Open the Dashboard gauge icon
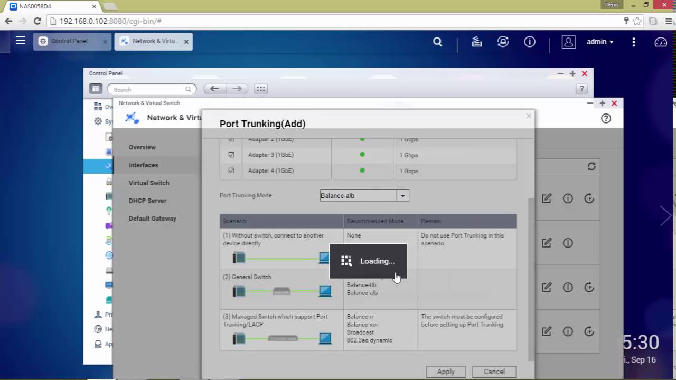This screenshot has width=676, height=380. [661, 42]
